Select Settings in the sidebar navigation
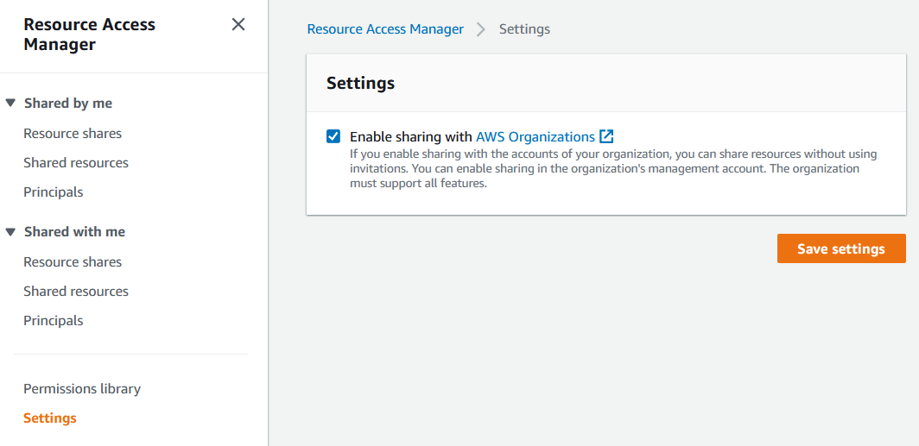 [50, 418]
